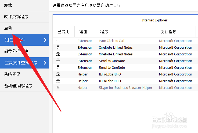Sort by the 发行程序 column header
Screen dimensions: 198x133
[x=176, y=32]
